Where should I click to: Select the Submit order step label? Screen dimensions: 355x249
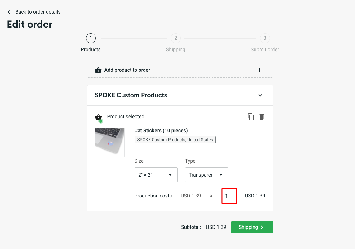pyautogui.click(x=265, y=49)
